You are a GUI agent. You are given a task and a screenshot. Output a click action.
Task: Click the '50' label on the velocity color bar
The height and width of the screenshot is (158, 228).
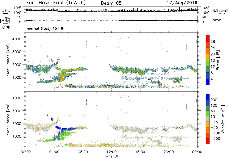coord(213,111)
